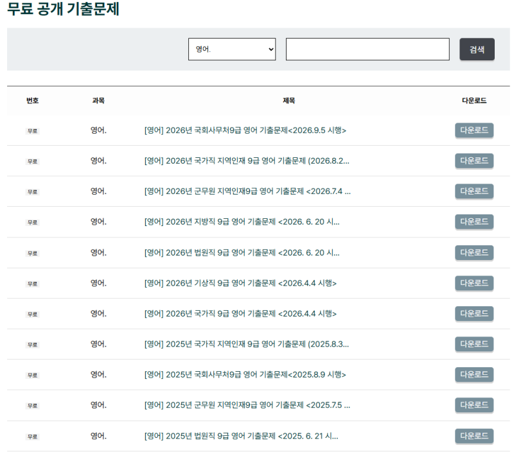Click 무료 badge in 2026년 기상직 row
Image resolution: width=514 pixels, height=452 pixels.
33,284
